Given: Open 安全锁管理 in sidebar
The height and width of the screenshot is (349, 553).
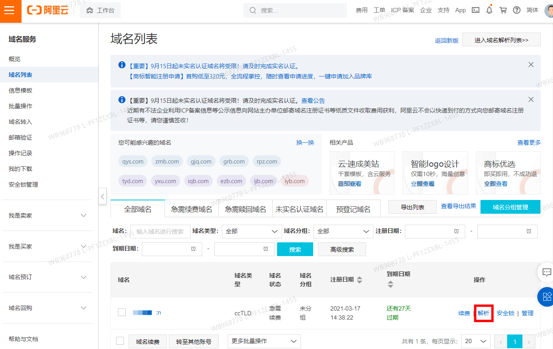Looking at the screenshot, I should point(24,184).
